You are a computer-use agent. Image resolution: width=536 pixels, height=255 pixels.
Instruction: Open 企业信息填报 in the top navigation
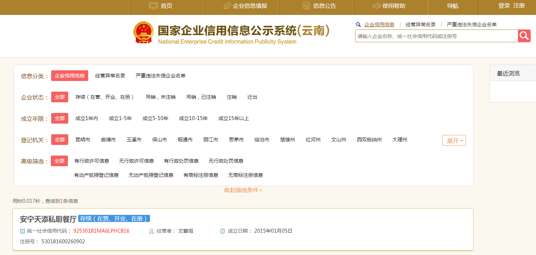pos(250,6)
